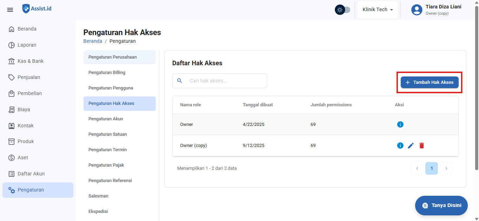
Task: Open the hamburger navigation menu
Action: coord(10,10)
